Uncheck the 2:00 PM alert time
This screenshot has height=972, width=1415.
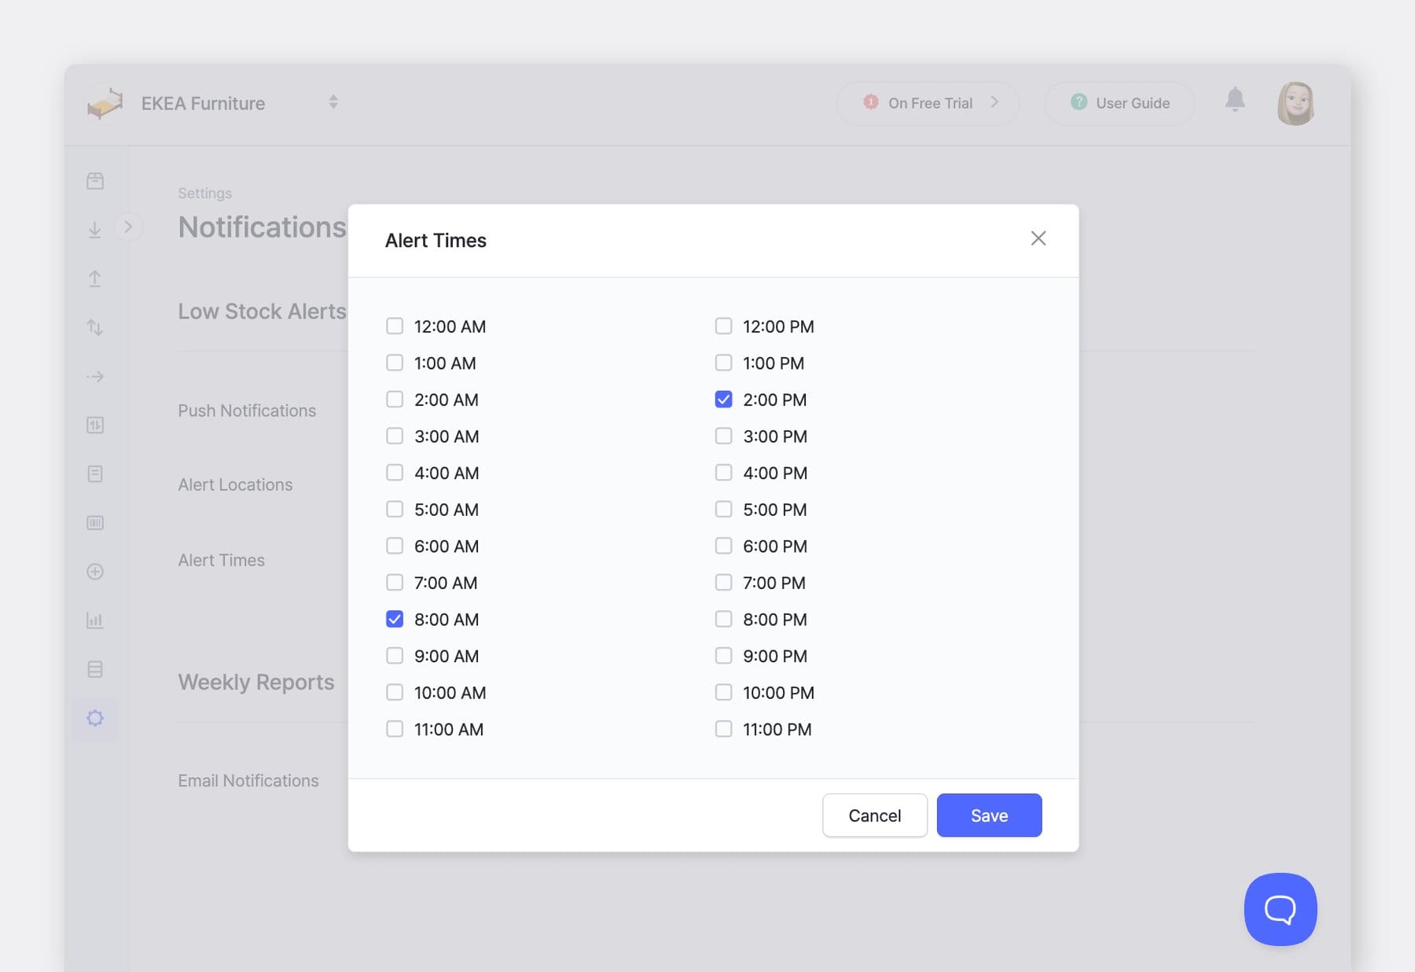pyautogui.click(x=723, y=399)
